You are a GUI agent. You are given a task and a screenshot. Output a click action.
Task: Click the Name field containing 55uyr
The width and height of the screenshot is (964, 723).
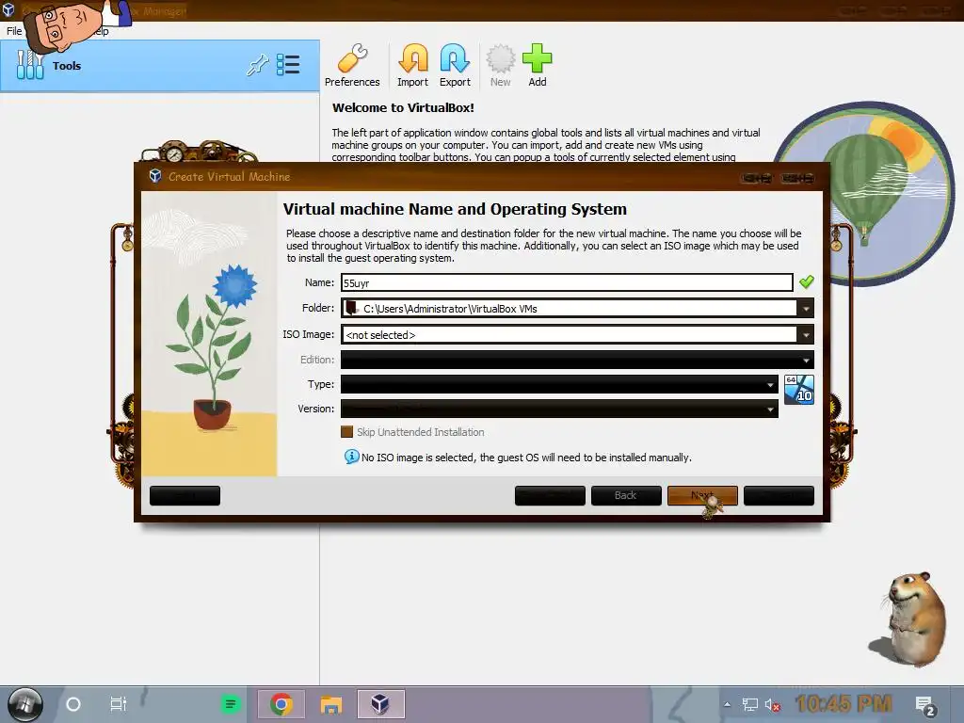point(567,282)
